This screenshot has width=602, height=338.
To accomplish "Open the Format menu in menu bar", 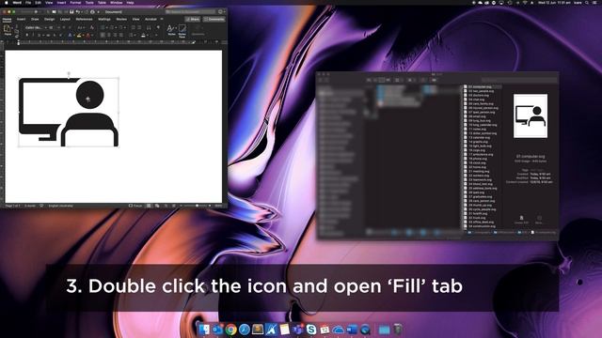I will pos(75,3).
